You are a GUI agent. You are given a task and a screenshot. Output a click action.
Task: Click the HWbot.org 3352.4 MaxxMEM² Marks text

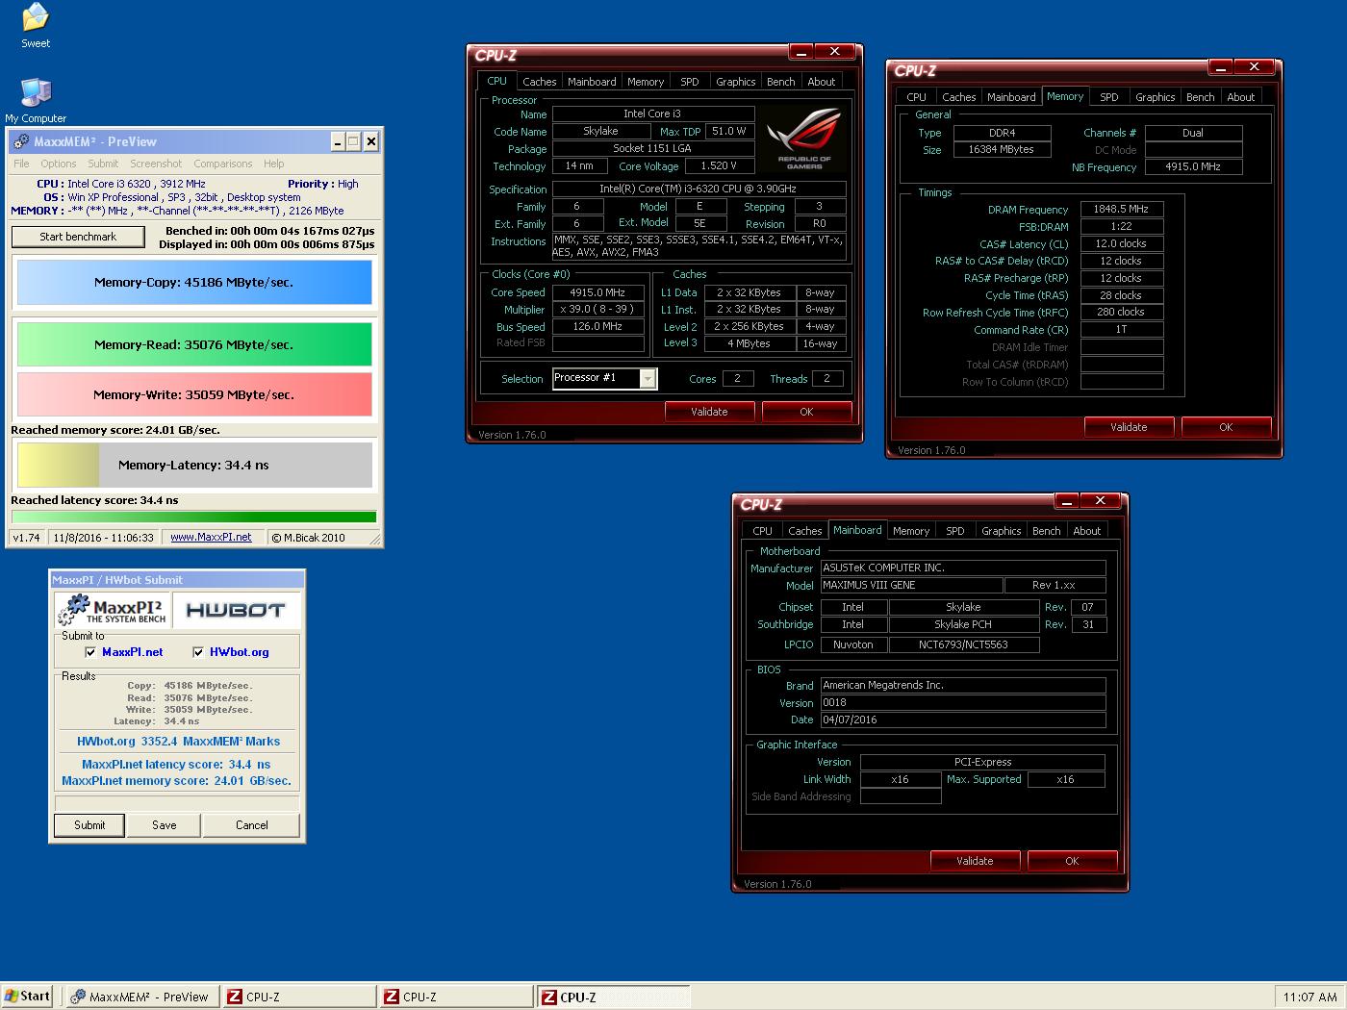[179, 742]
